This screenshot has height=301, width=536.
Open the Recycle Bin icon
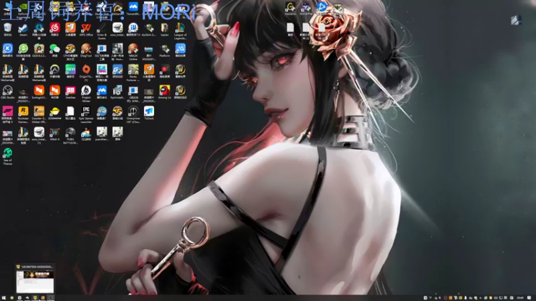click(7, 29)
